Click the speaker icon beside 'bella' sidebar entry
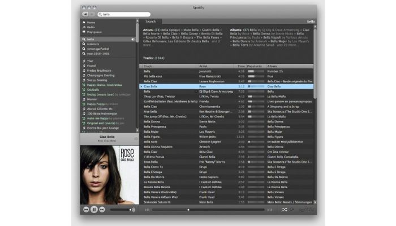 [x=133, y=40]
